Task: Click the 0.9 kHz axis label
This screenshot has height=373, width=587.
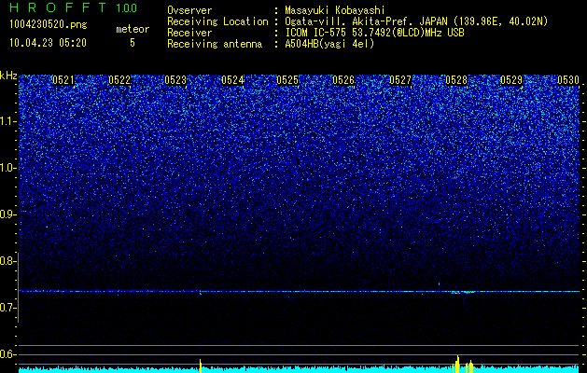Action: pyautogui.click(x=7, y=214)
